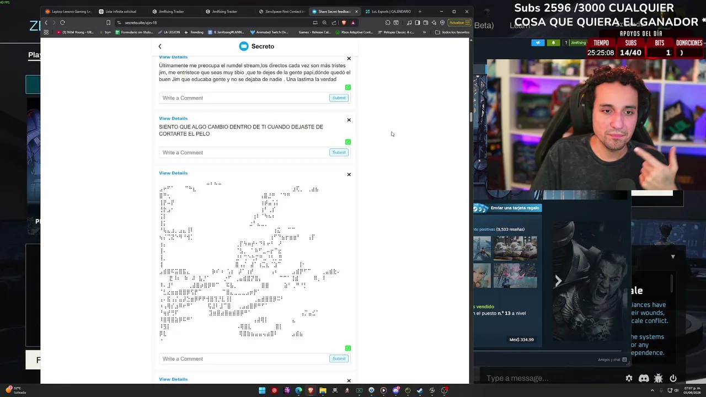This screenshot has height=397, width=706.
Task: Go back with the Secreto page arrow
Action: click(160, 46)
